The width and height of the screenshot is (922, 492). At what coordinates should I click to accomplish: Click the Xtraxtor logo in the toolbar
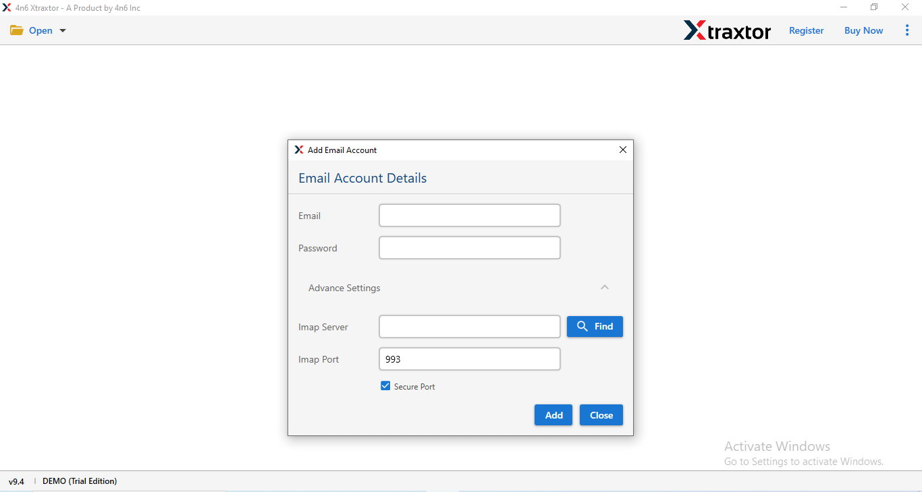pyautogui.click(x=727, y=30)
